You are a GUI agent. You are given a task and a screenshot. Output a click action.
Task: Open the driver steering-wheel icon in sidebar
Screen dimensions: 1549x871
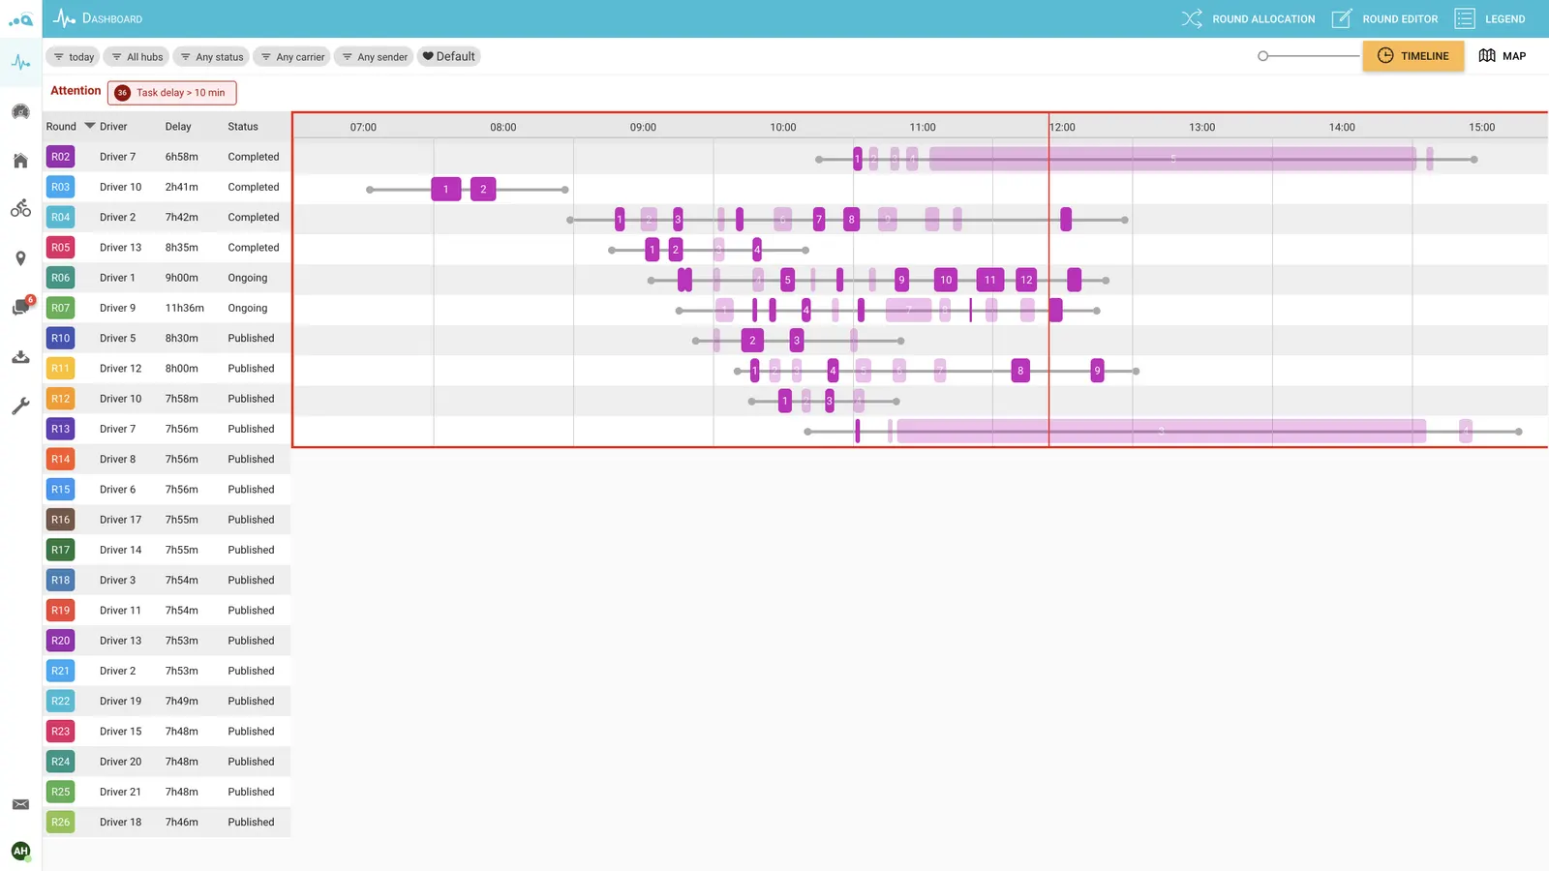(x=20, y=112)
